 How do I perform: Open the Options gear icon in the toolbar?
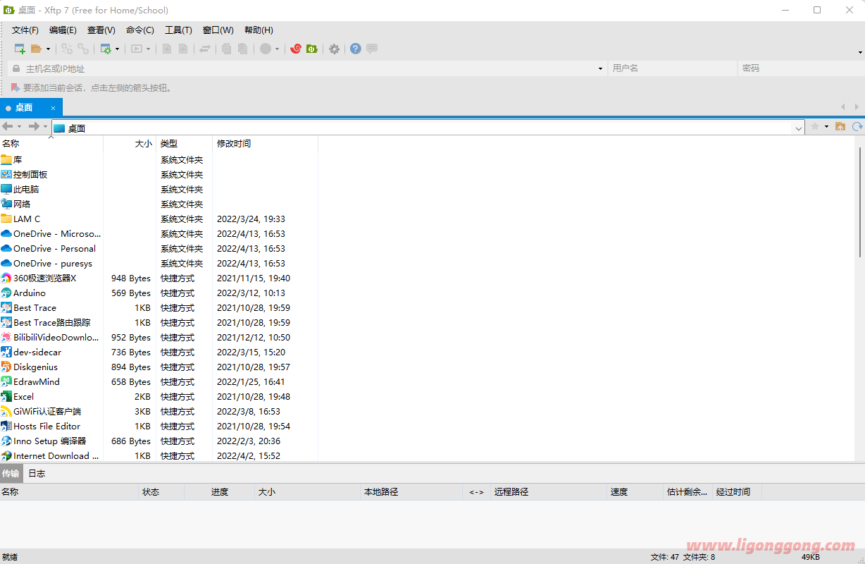pyautogui.click(x=334, y=49)
